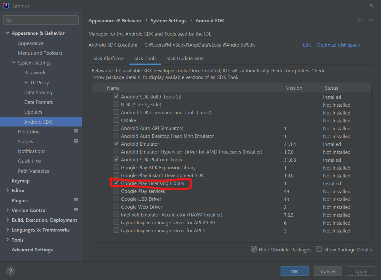This screenshot has height=280, width=381.
Task: Check Google USB Driver
Action: 116,199
